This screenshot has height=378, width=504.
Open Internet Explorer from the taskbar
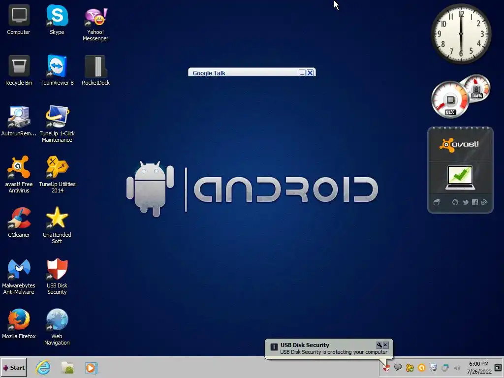pos(43,367)
